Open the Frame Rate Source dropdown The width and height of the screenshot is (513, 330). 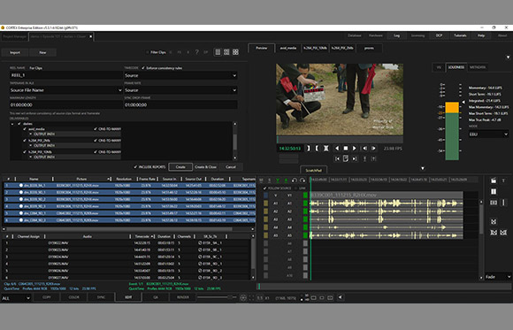[180, 90]
